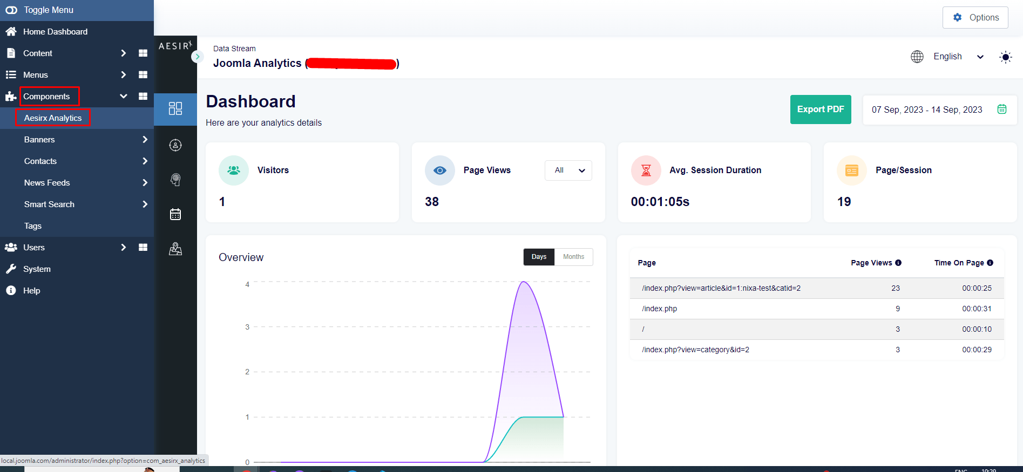Open the audience person-circle icon
The width and height of the screenshot is (1023, 472).
175,145
